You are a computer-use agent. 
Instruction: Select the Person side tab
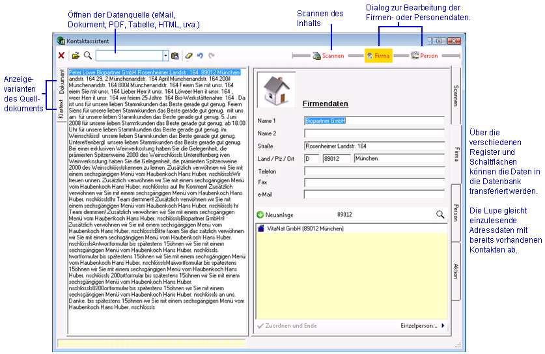[x=456, y=213]
